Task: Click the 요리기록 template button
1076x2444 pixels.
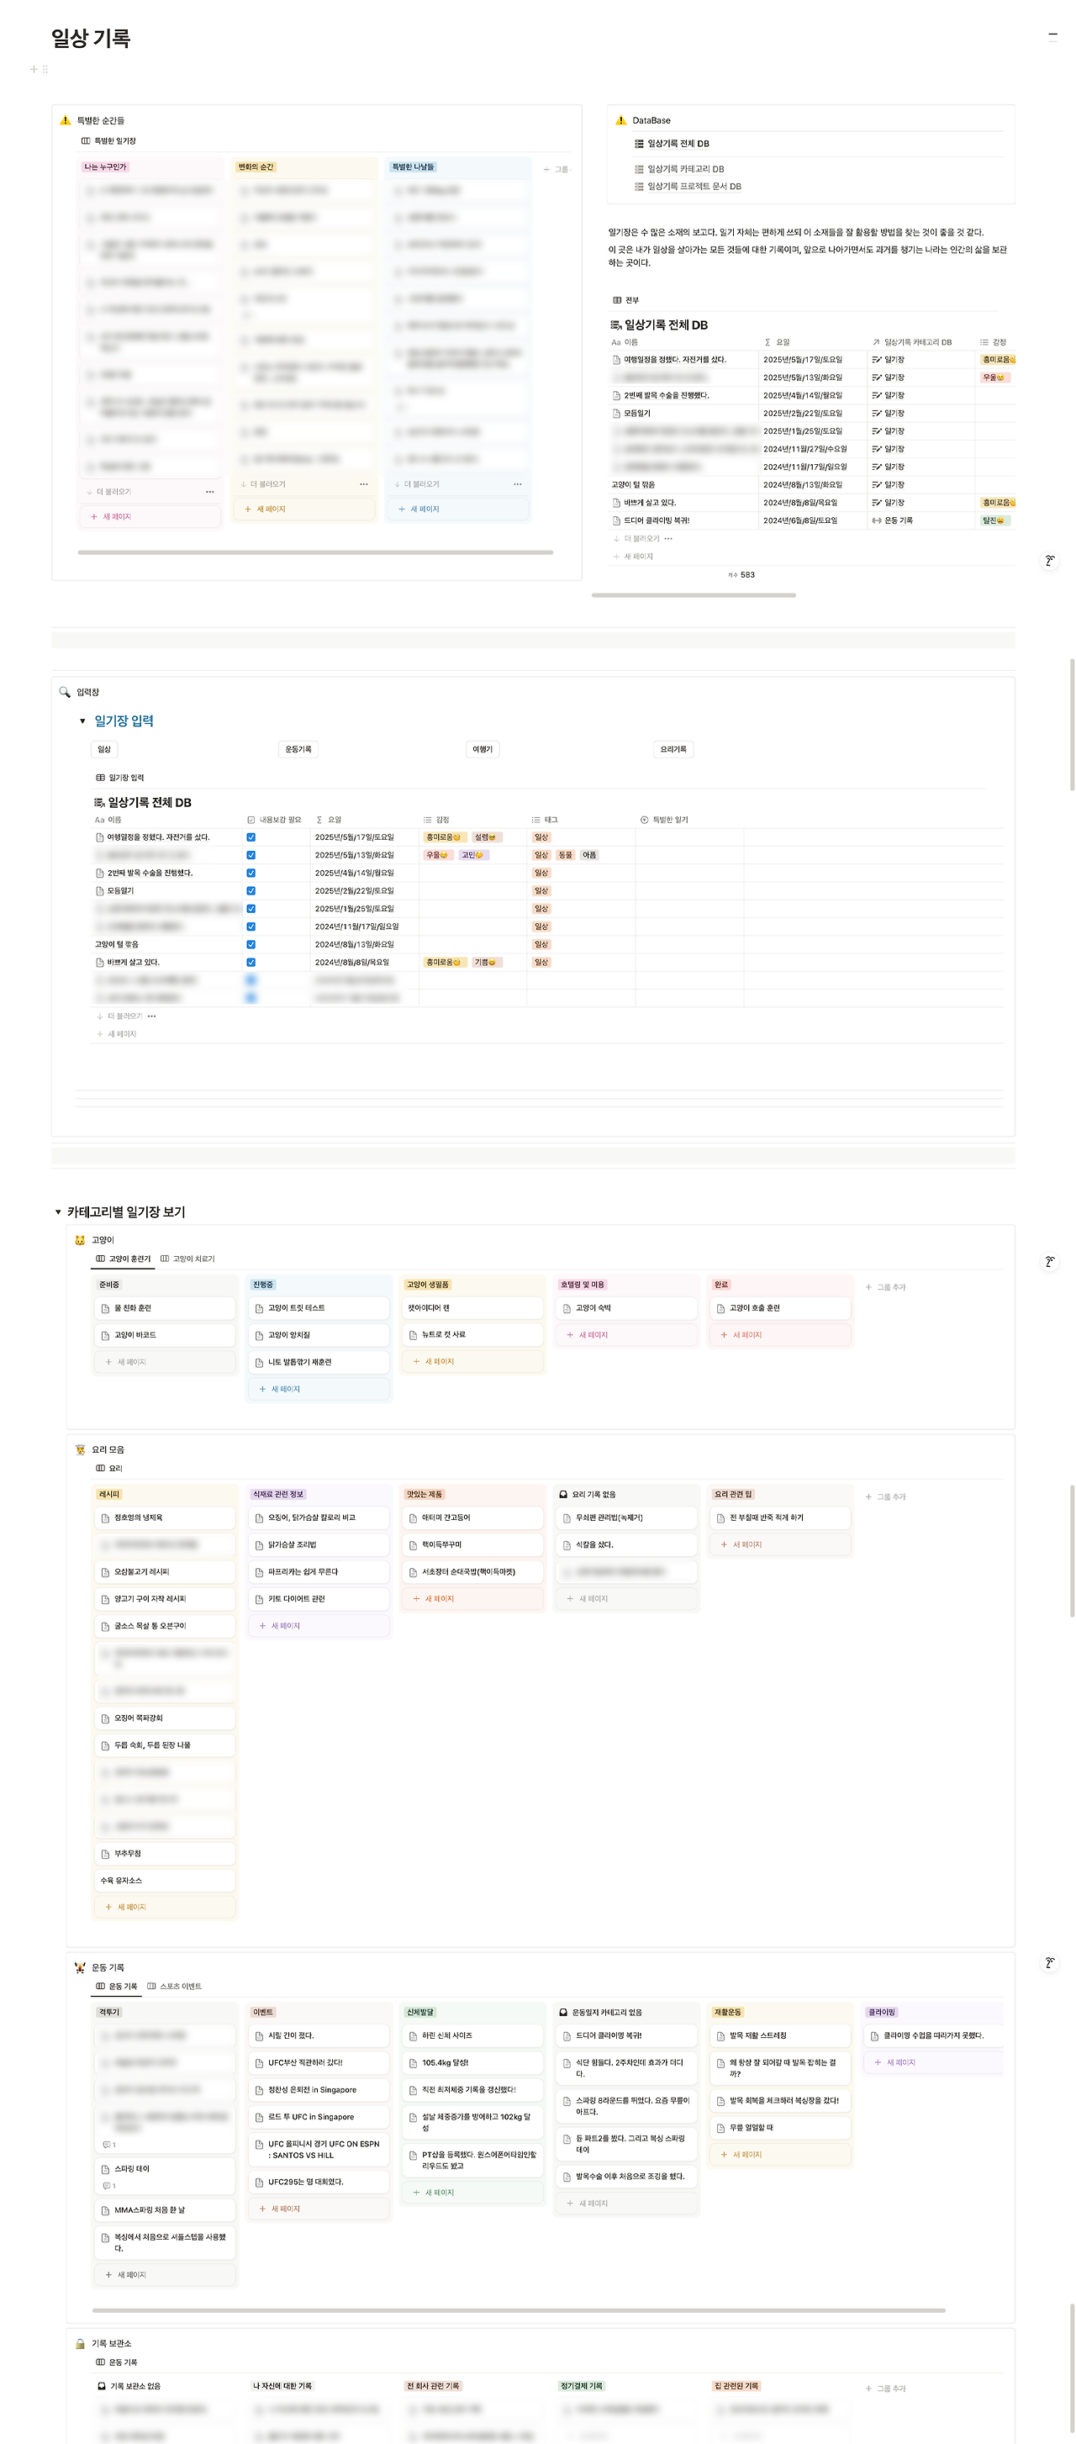Action: click(x=672, y=748)
